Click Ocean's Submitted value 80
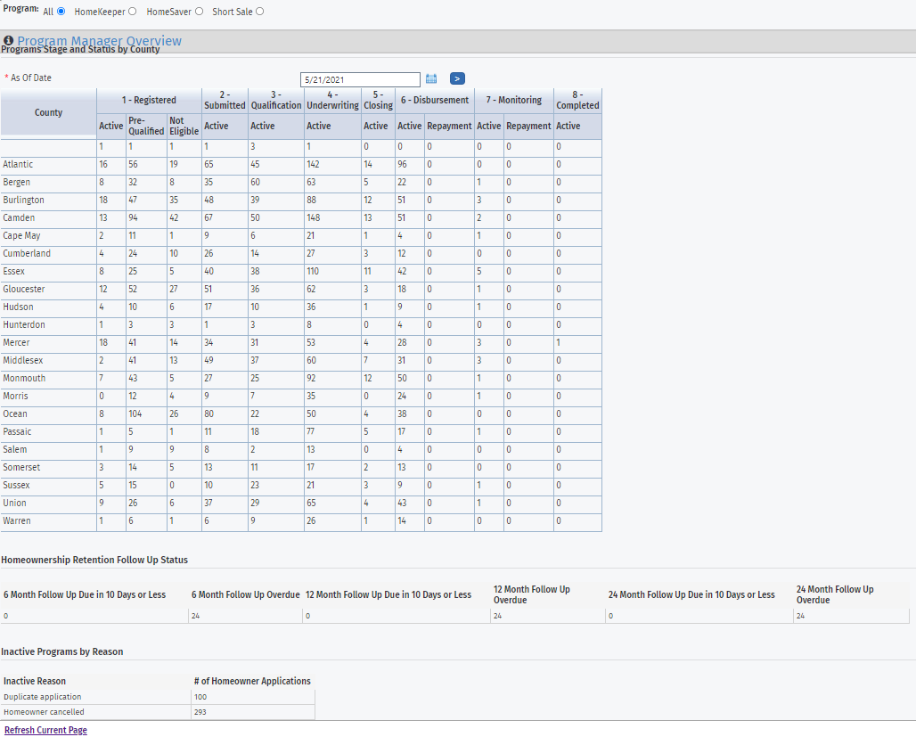The height and width of the screenshot is (737, 916). pyautogui.click(x=209, y=414)
